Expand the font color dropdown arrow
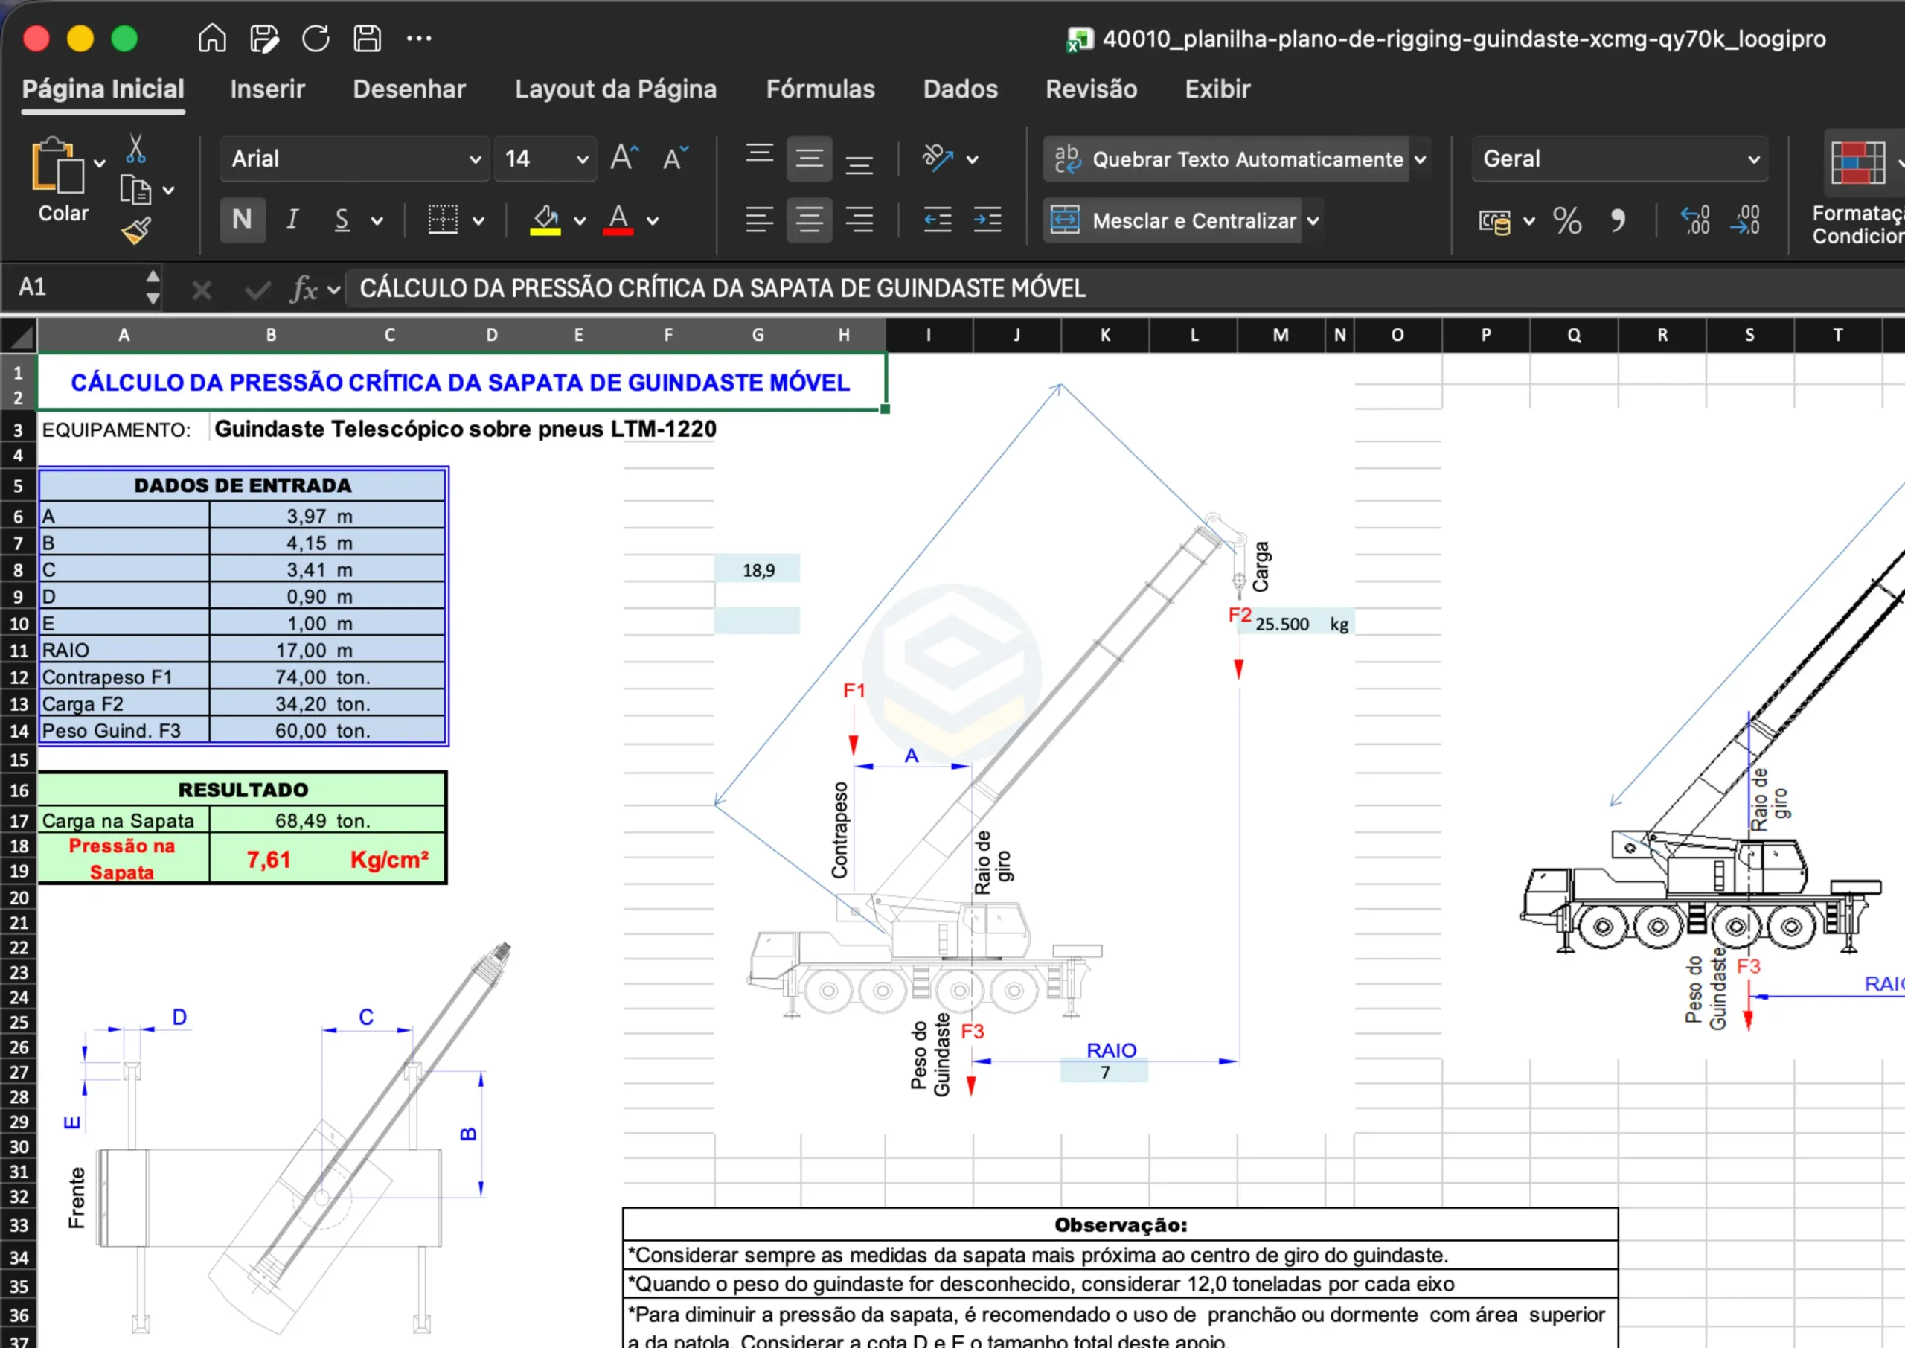 [x=653, y=221]
